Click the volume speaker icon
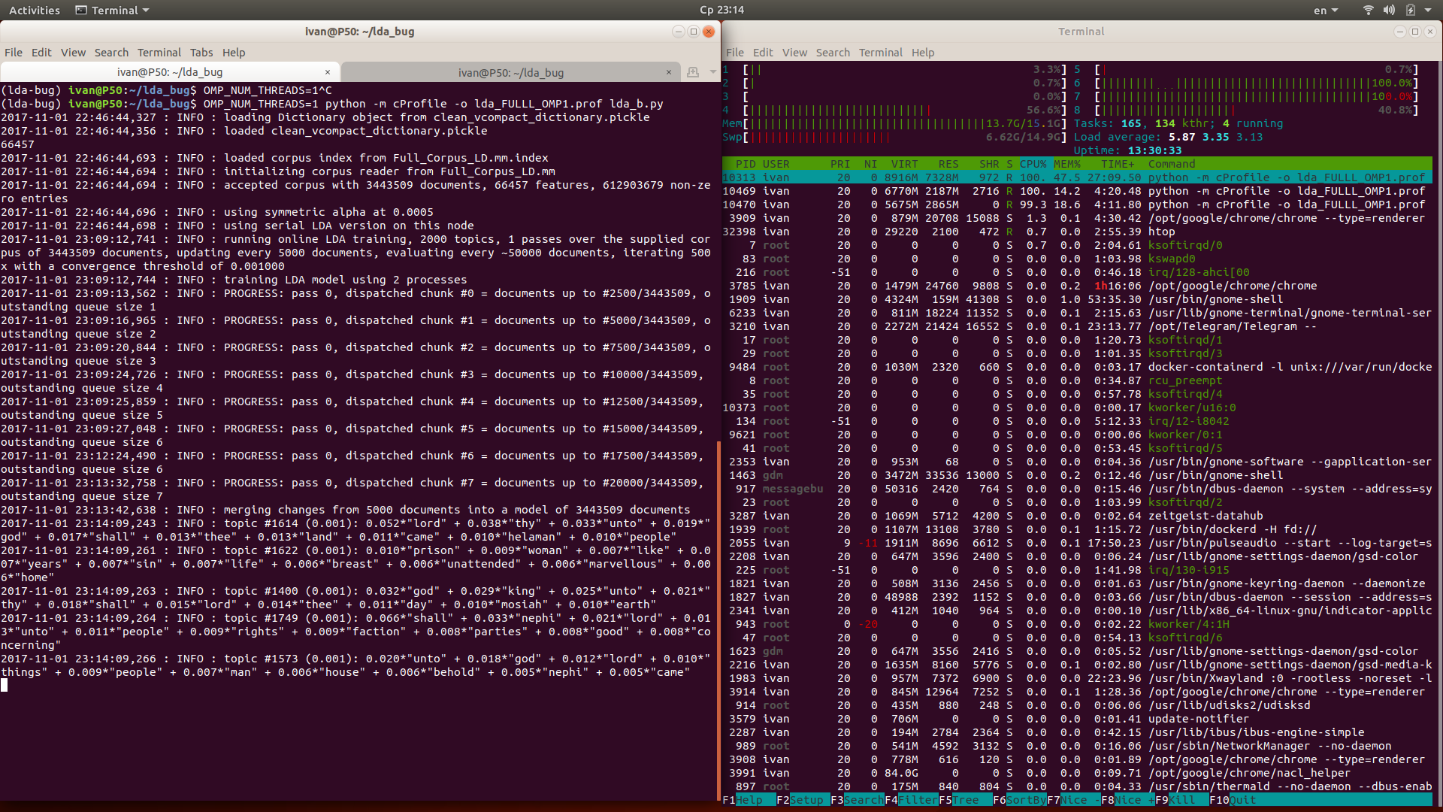Image resolution: width=1443 pixels, height=812 pixels. pyautogui.click(x=1388, y=11)
